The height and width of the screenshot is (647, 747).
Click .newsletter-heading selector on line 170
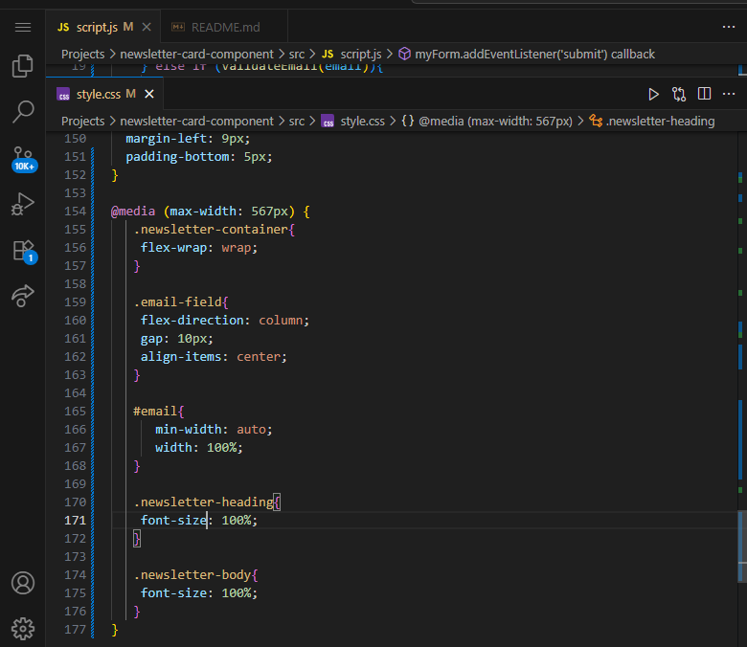203,502
